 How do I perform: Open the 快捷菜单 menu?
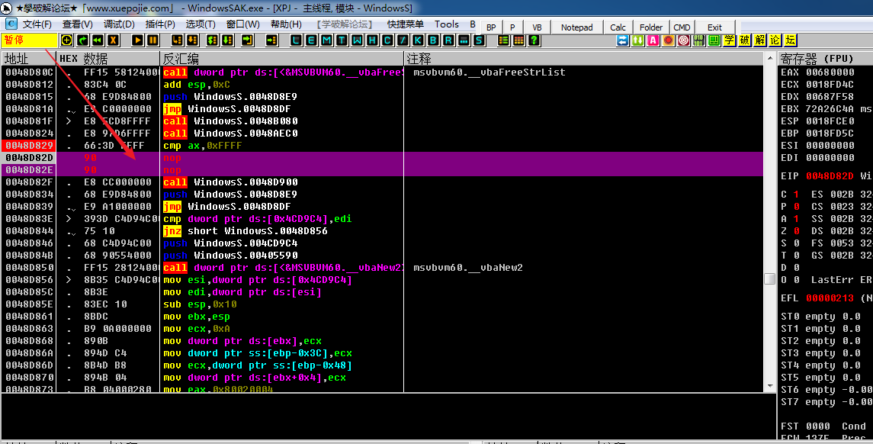click(406, 24)
